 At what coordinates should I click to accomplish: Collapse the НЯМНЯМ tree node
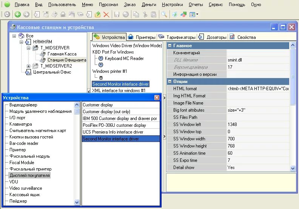(x=22, y=42)
